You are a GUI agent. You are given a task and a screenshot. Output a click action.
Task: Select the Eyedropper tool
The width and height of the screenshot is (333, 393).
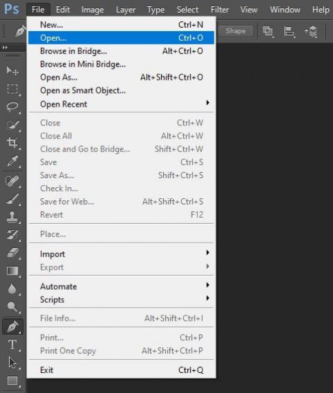(12, 161)
